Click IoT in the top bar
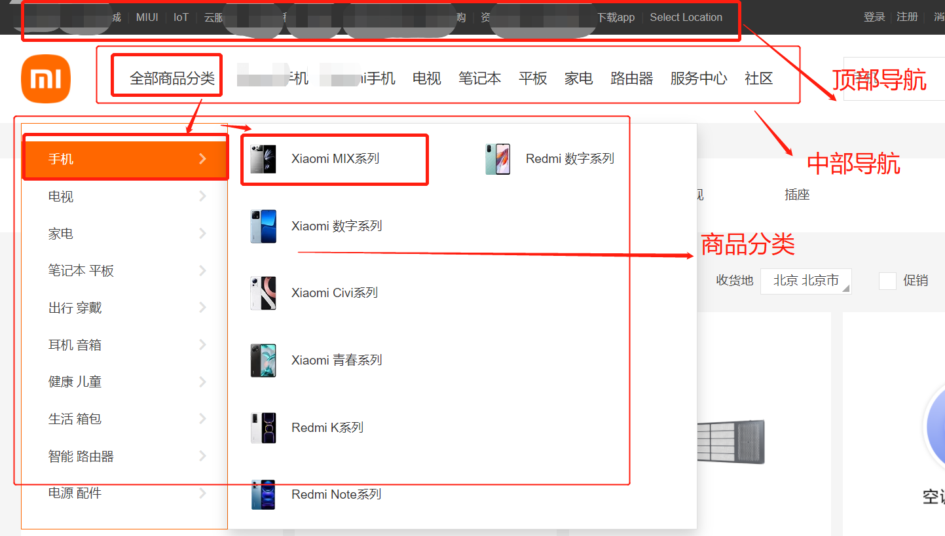 point(181,18)
